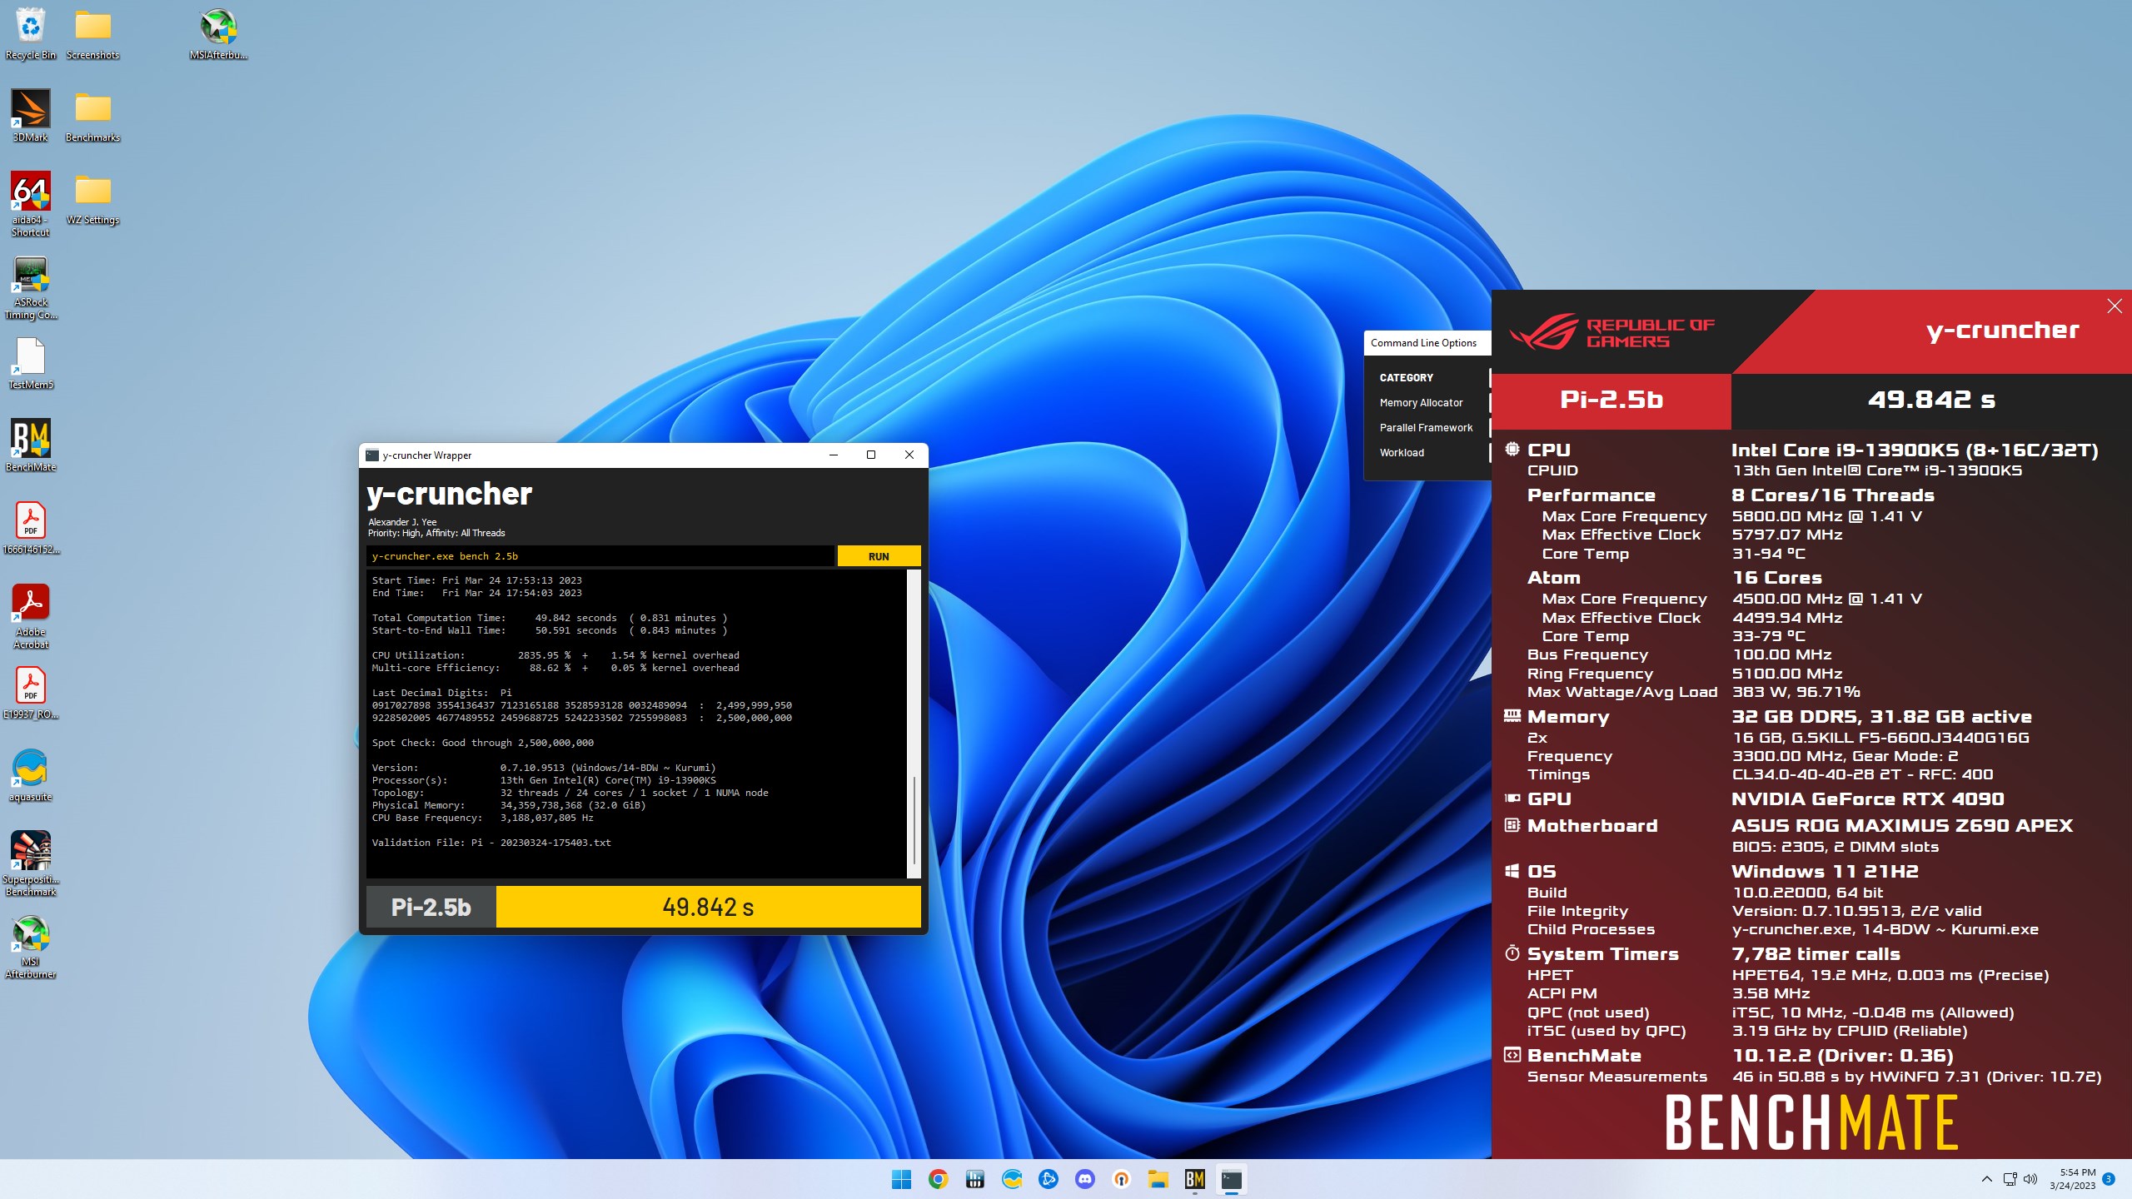Click the BenchMate code-bracket icon
Screen dimensions: 2132x1199
[x=1512, y=1055]
